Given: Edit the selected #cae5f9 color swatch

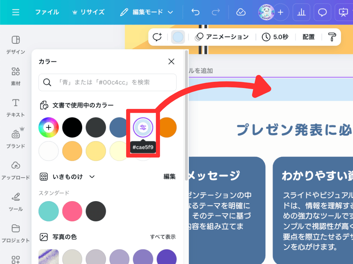Looking at the screenshot, I should [143, 127].
